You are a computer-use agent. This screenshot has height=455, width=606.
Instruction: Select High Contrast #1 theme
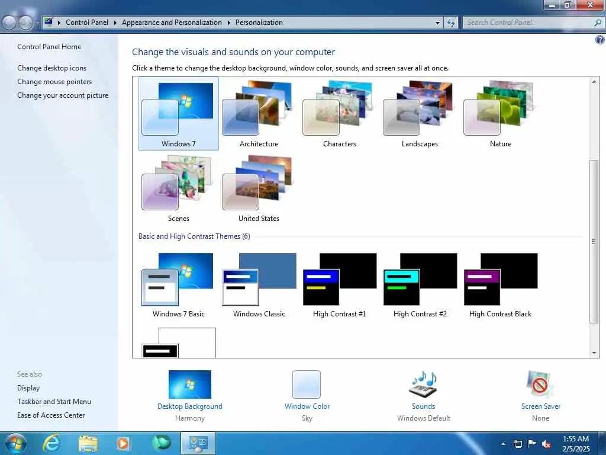(x=339, y=285)
